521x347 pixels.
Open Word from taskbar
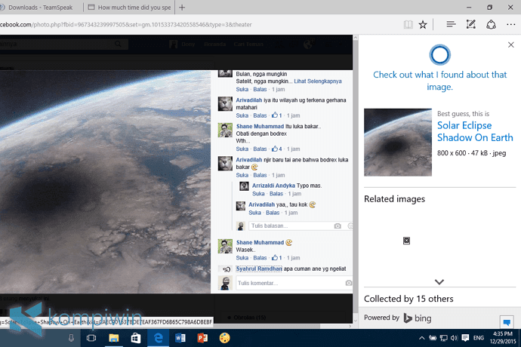coord(180,338)
